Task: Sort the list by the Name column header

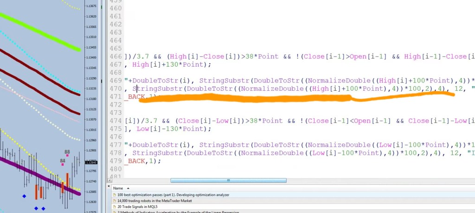Action: (118, 188)
